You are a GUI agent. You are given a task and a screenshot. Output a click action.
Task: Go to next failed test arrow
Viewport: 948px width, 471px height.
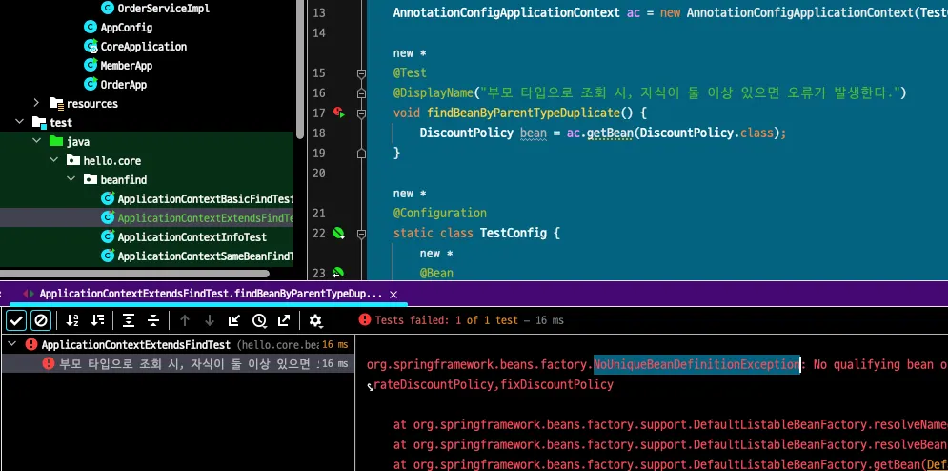(x=210, y=320)
